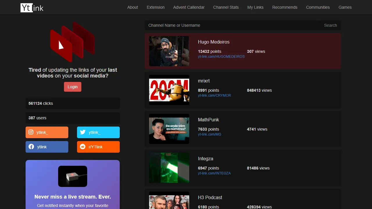Image resolution: width=372 pixels, height=209 pixels.
Task: Open the r/YTlink subreddit
Action: pos(98,147)
